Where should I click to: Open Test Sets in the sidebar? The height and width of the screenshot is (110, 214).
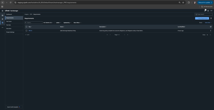tap(14, 25)
